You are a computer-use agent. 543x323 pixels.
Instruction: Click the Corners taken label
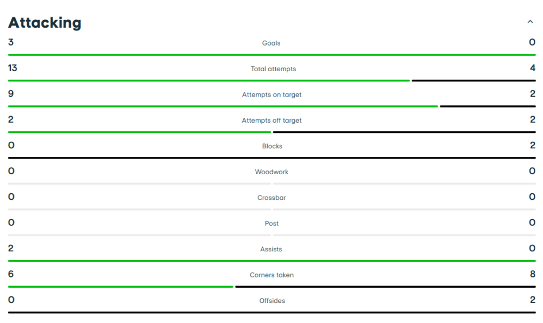(x=271, y=275)
